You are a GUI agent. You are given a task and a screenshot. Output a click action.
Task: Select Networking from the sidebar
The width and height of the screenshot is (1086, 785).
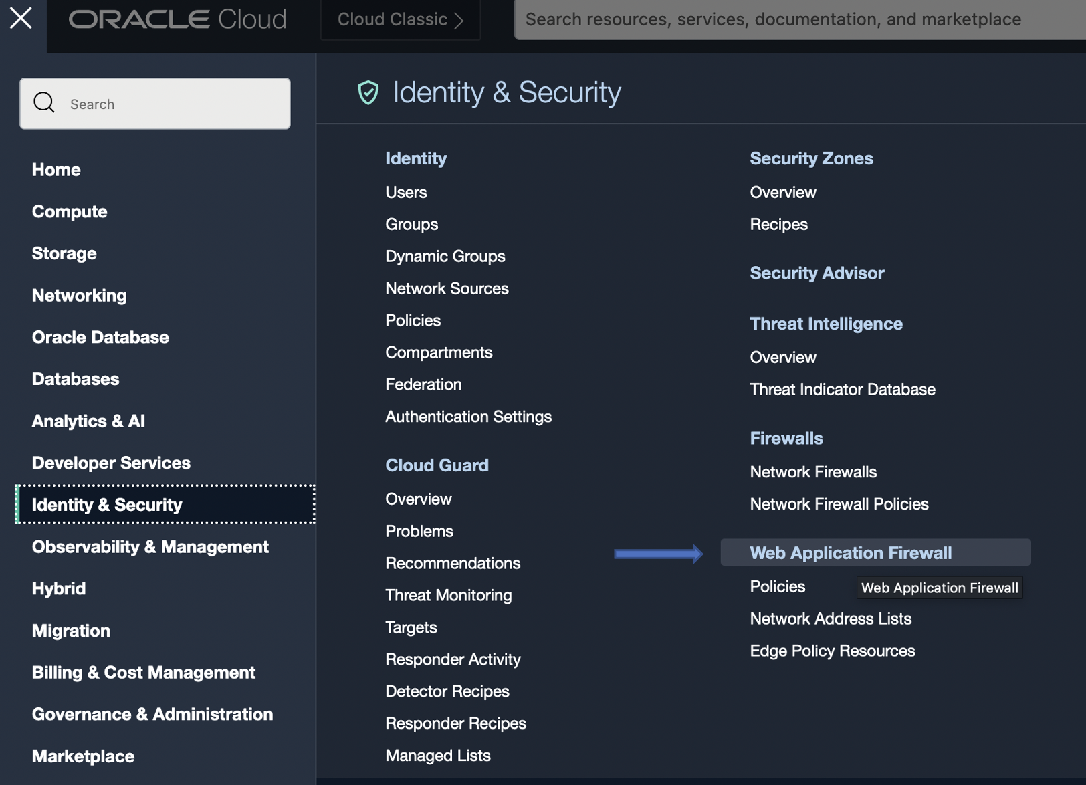[79, 295]
